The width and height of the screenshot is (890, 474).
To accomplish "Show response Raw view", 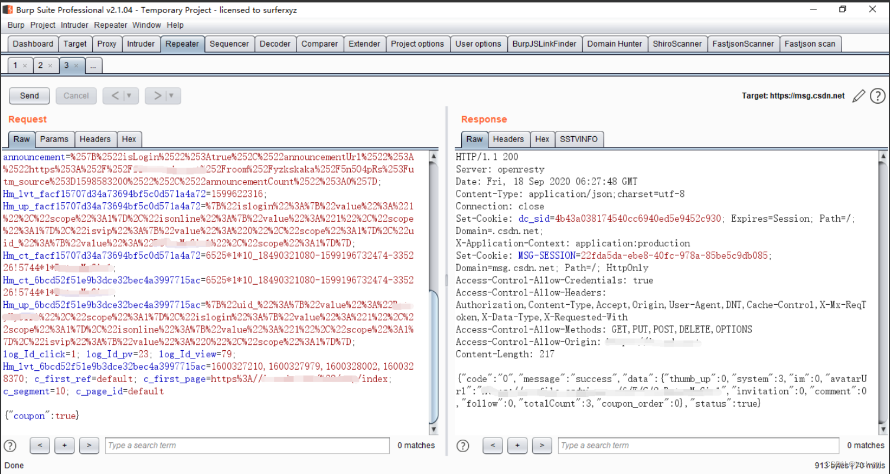I will (475, 139).
